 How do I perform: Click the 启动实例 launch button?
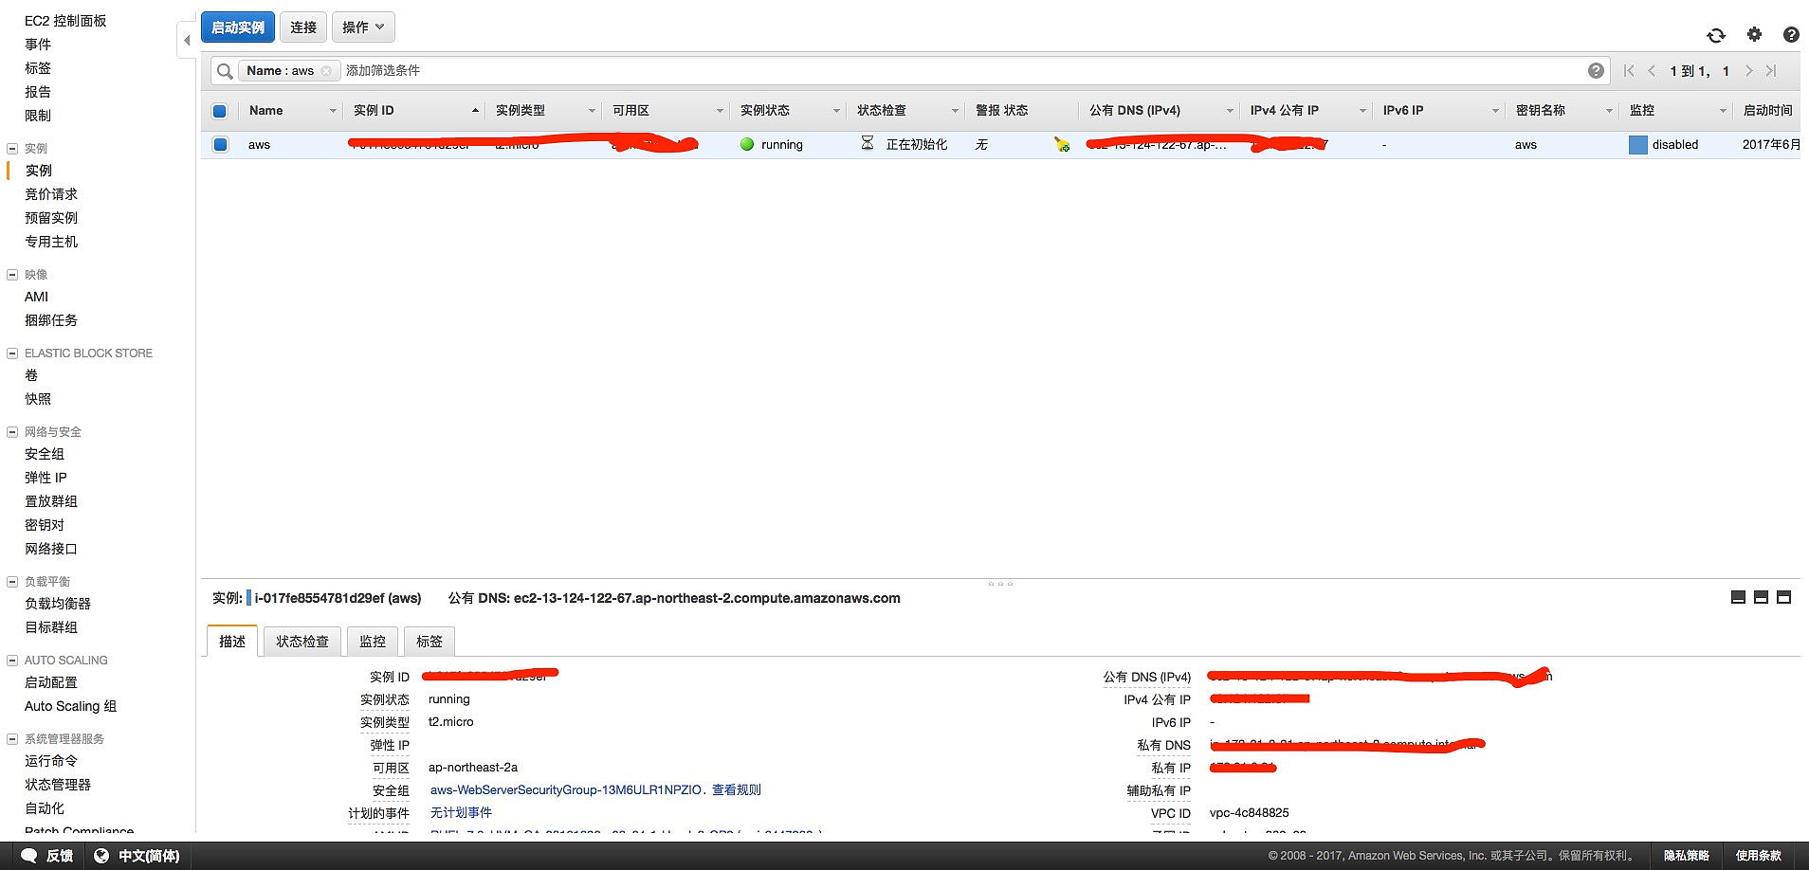[x=238, y=27]
